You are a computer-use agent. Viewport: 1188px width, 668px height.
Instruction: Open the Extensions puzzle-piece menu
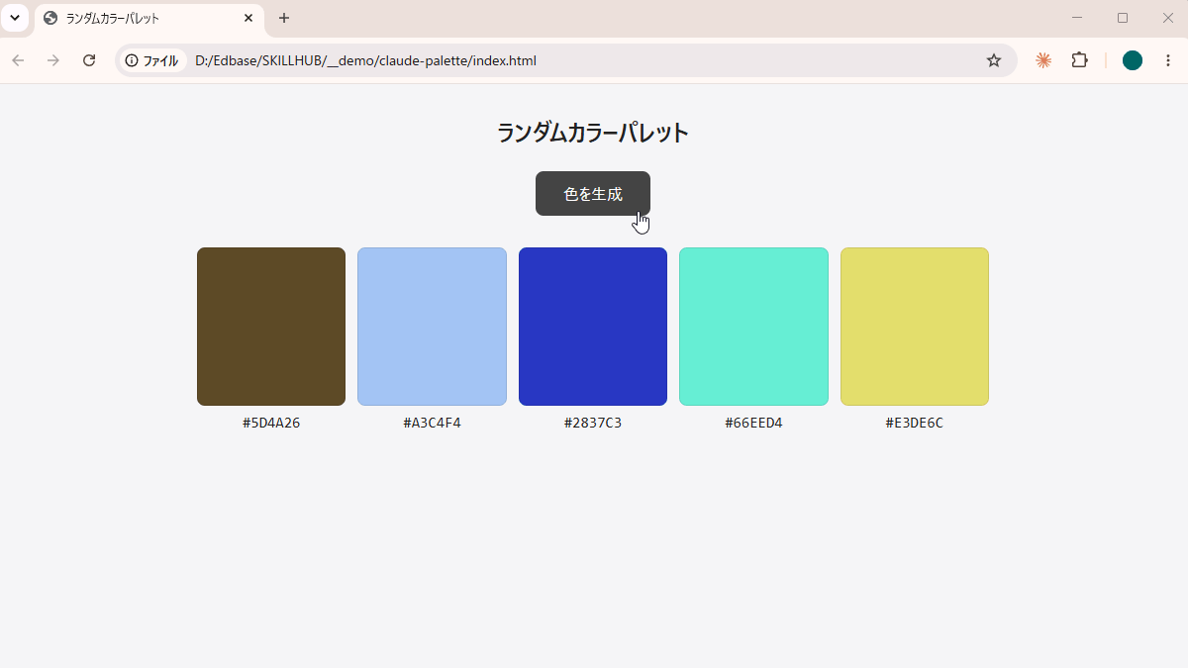click(x=1080, y=60)
